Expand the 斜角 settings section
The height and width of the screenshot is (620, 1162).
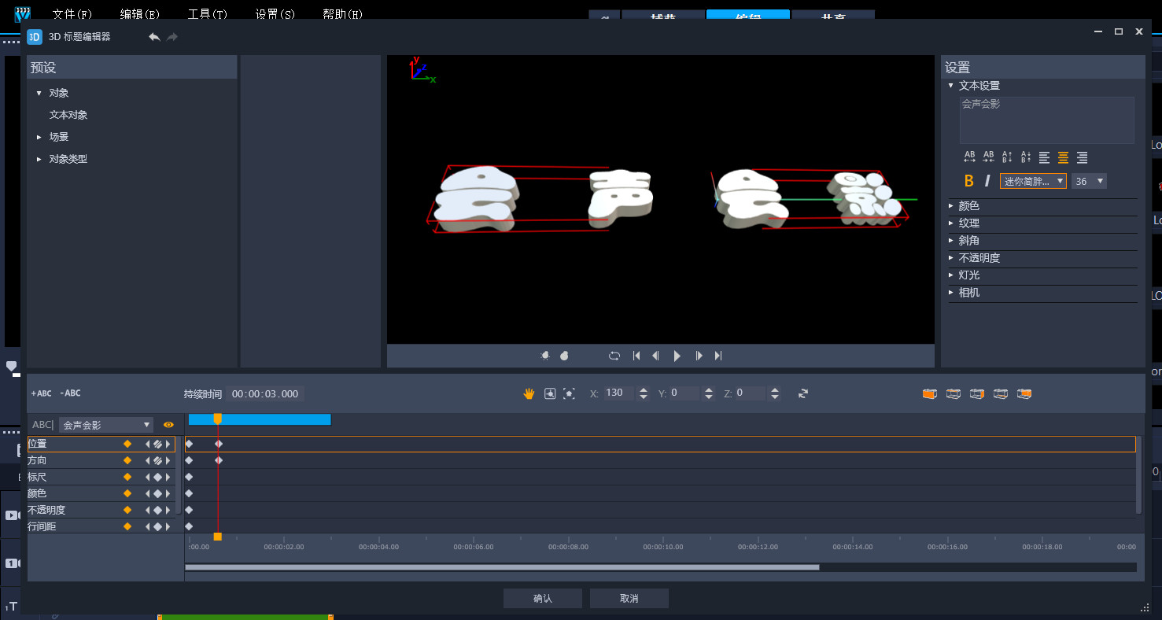[951, 241]
